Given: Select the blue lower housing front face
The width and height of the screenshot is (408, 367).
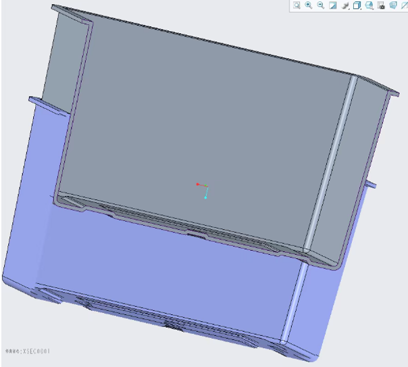Looking at the screenshot, I should [x=169, y=270].
